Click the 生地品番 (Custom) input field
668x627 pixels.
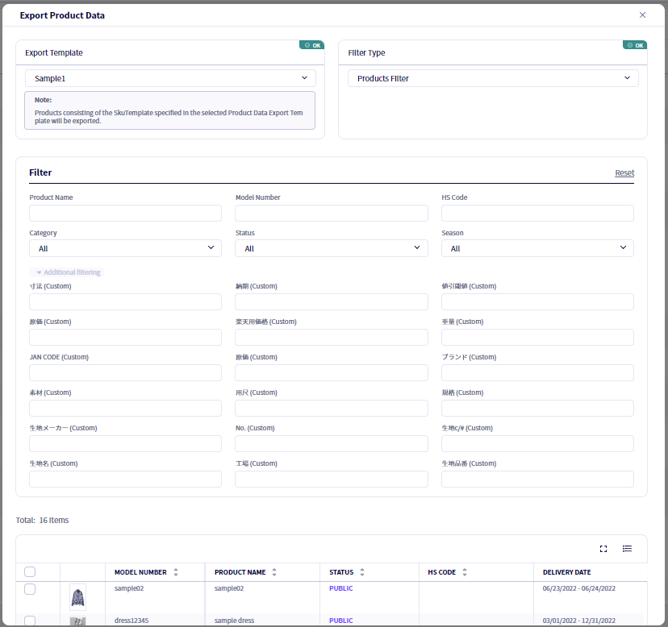pyautogui.click(x=537, y=480)
